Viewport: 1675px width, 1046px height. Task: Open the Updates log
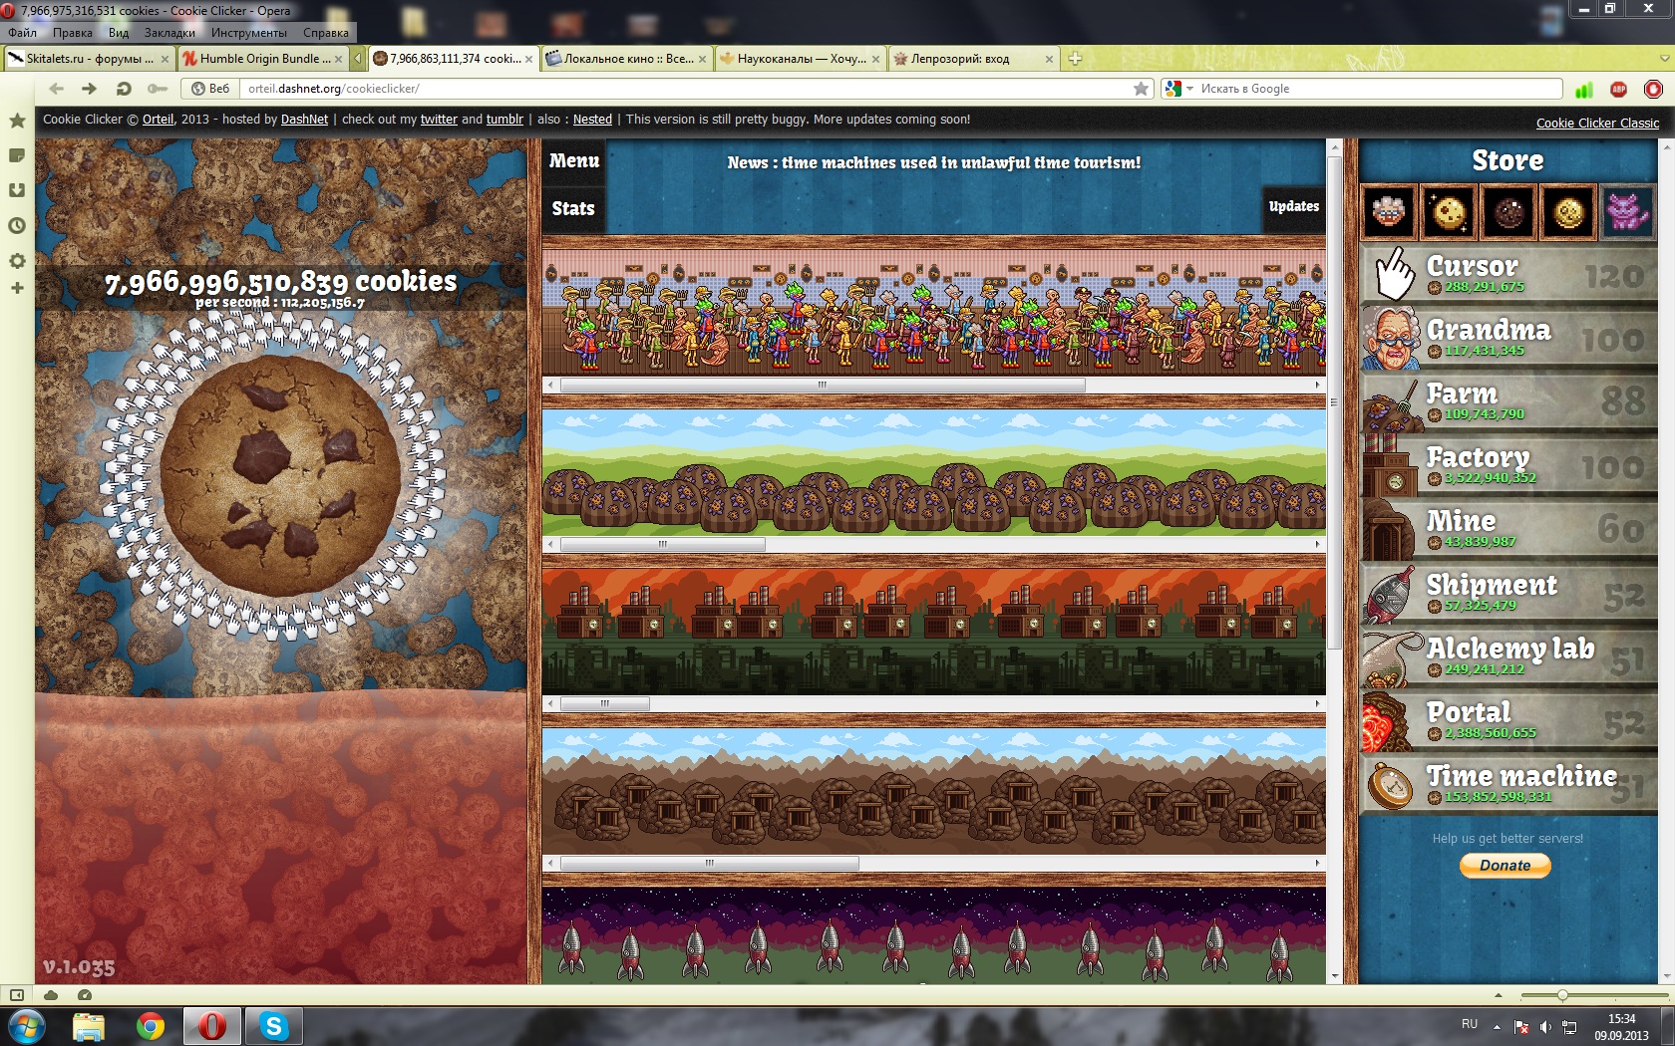click(x=1294, y=207)
